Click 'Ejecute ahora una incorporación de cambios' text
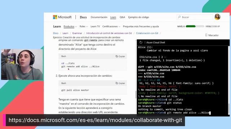Screen dimensions: 231x129 (x=86, y=76)
